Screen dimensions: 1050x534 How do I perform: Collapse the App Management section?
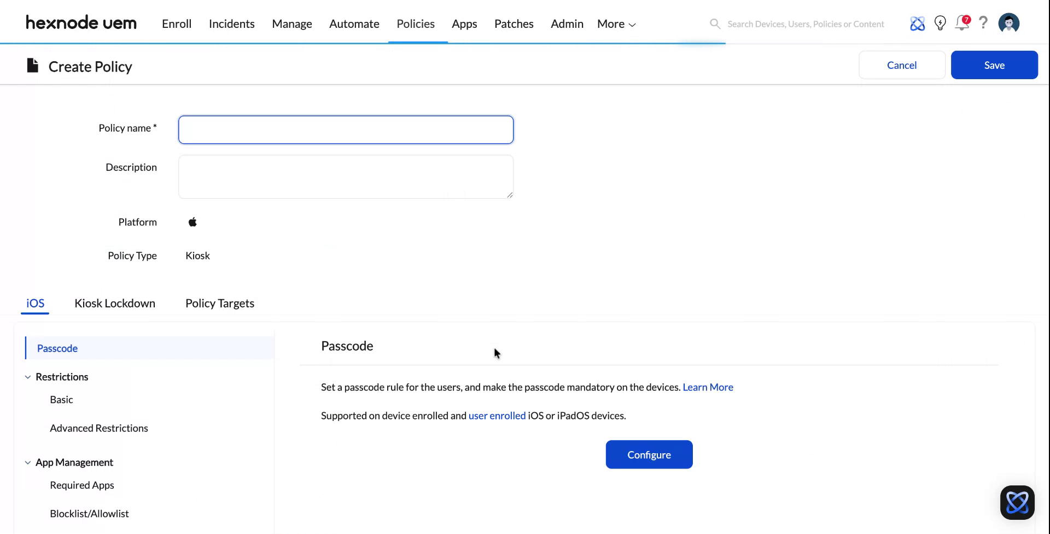[28, 462]
